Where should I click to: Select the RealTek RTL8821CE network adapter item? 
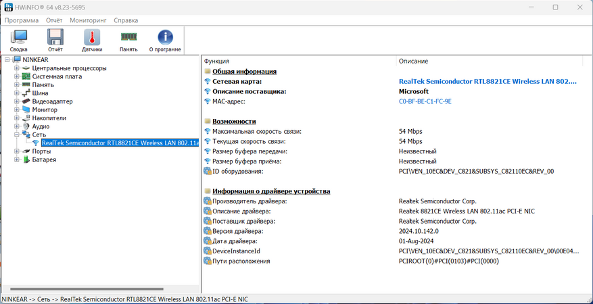click(120, 143)
